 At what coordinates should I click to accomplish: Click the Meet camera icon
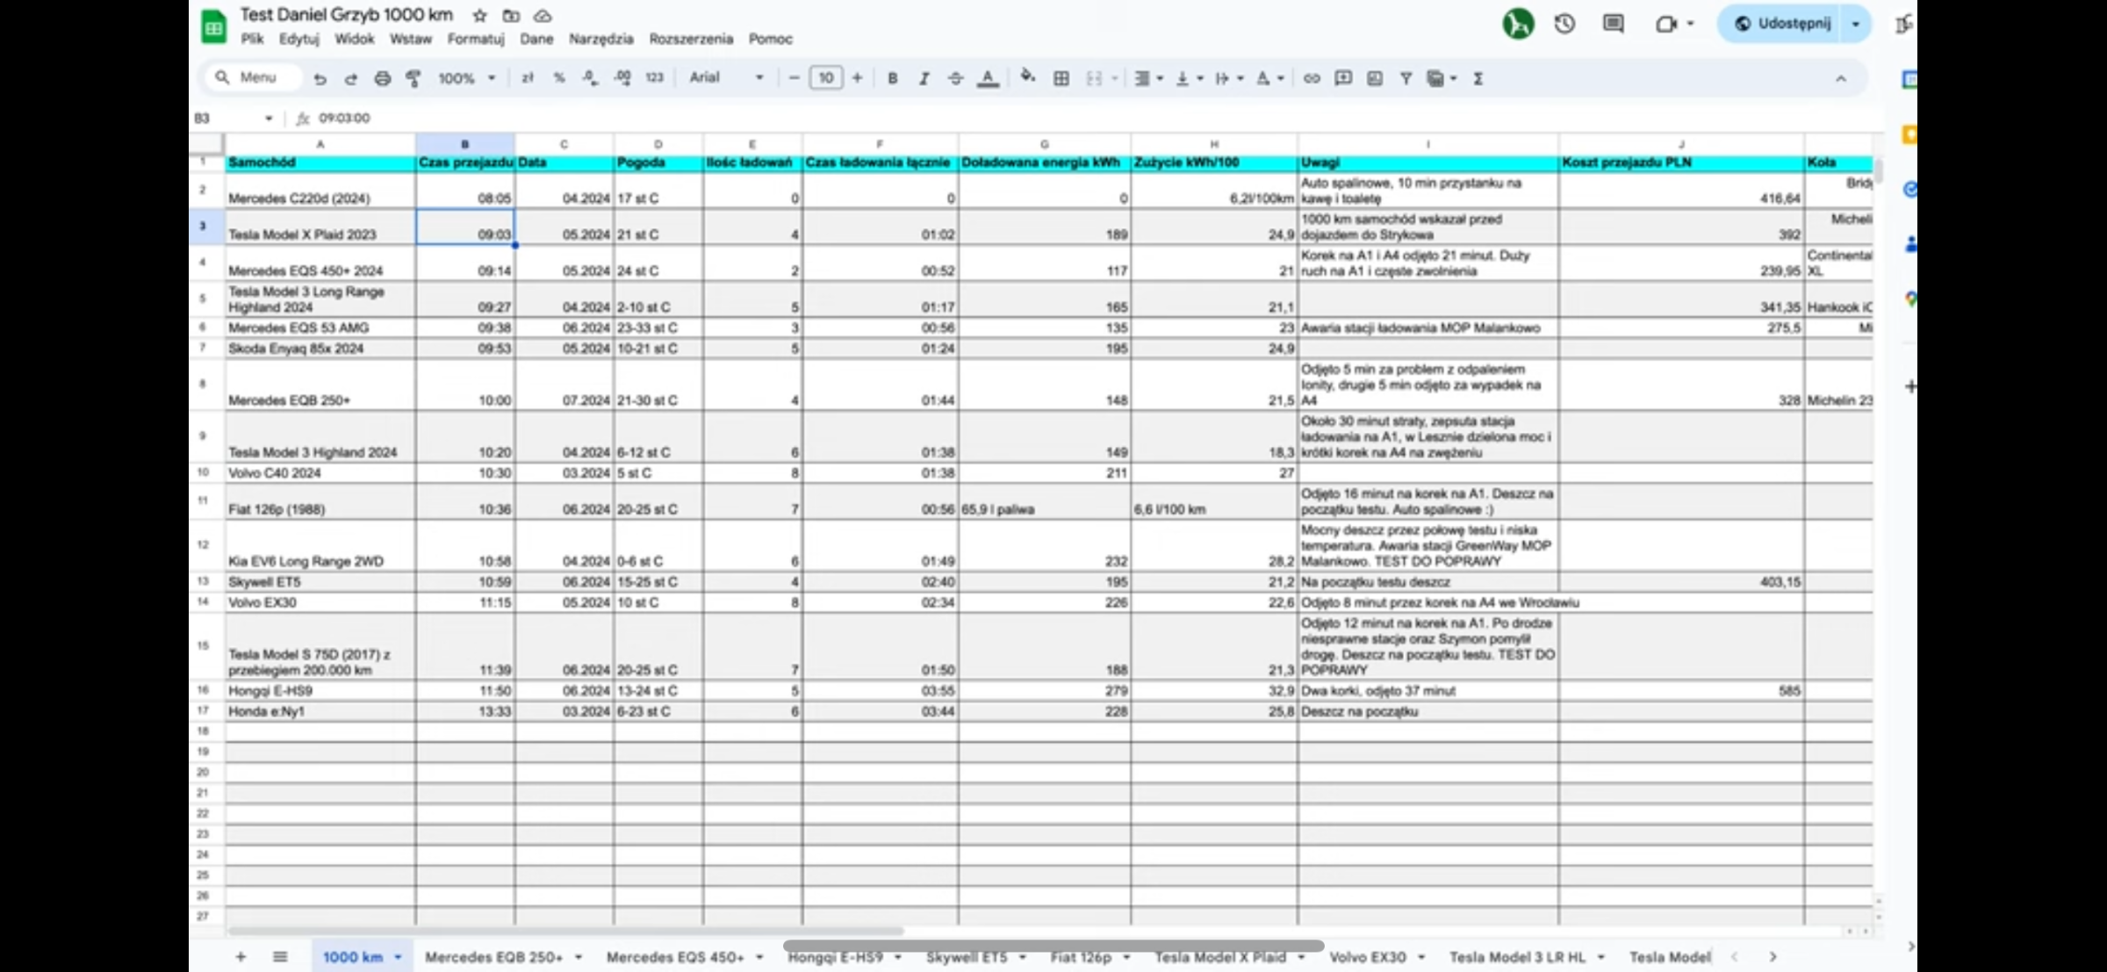(1665, 24)
